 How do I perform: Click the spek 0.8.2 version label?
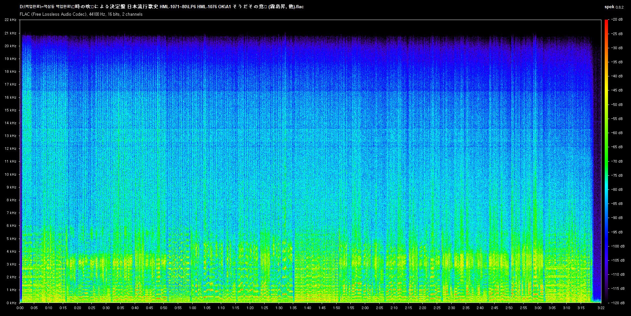point(614,7)
